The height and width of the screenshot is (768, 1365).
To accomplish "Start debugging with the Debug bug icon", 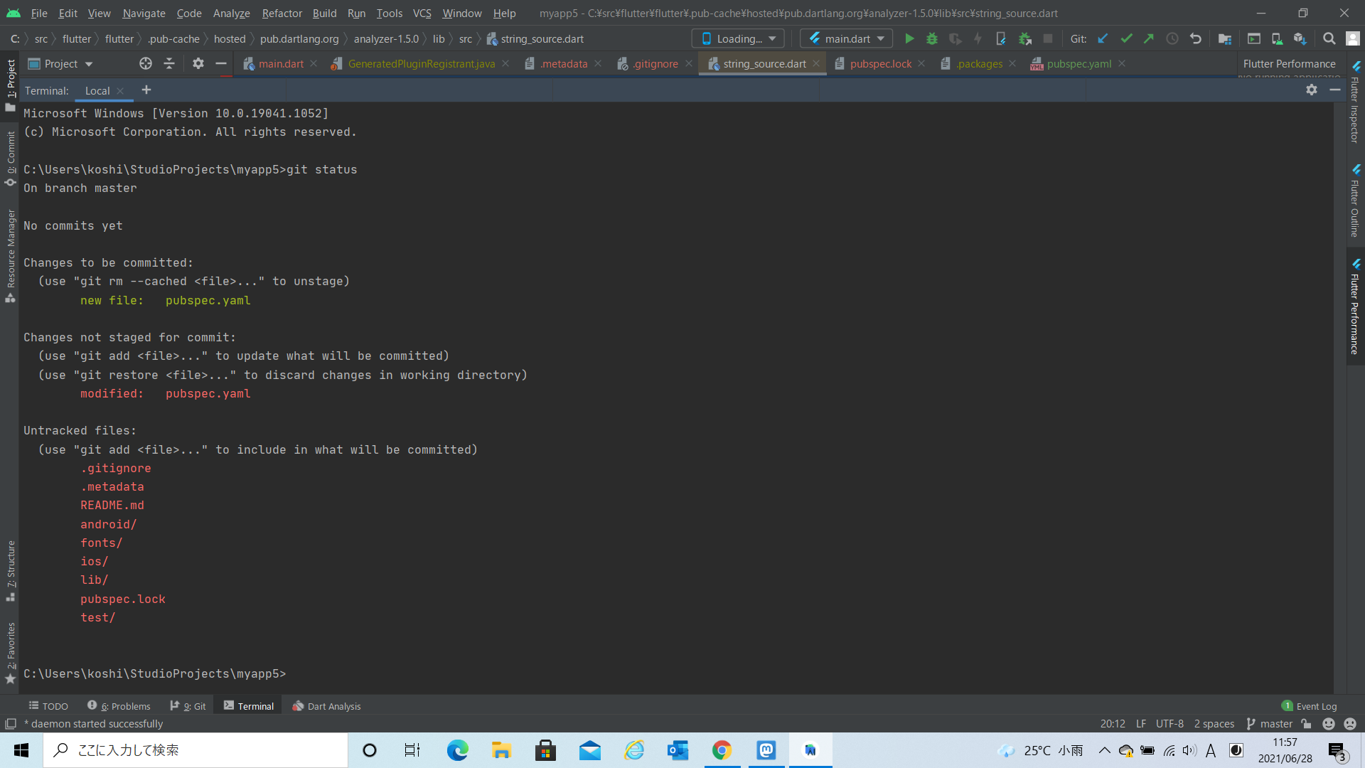I will (x=932, y=38).
